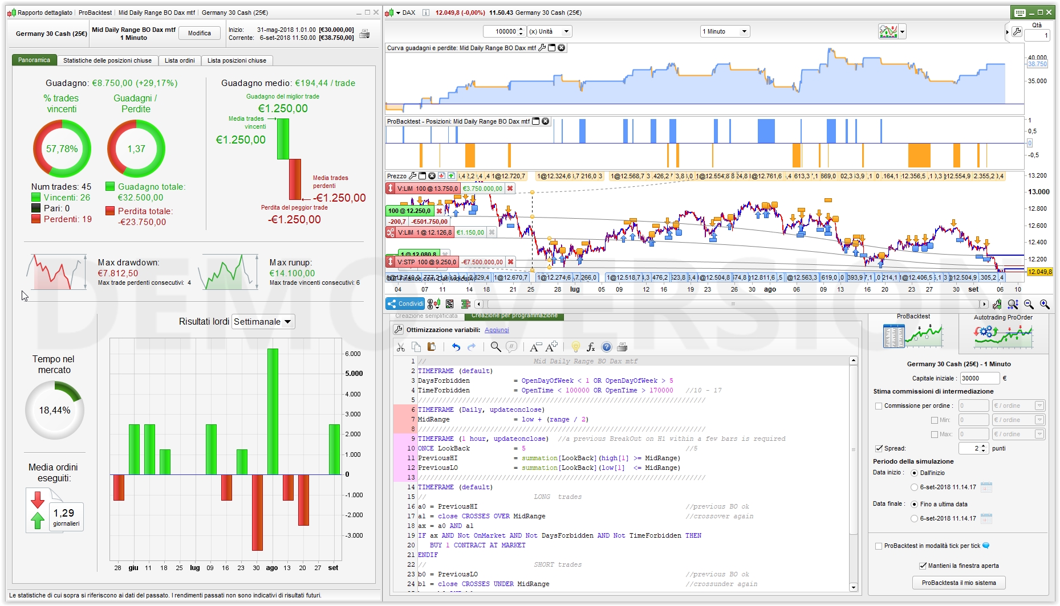Open the trading panel wrench settings

click(1017, 32)
